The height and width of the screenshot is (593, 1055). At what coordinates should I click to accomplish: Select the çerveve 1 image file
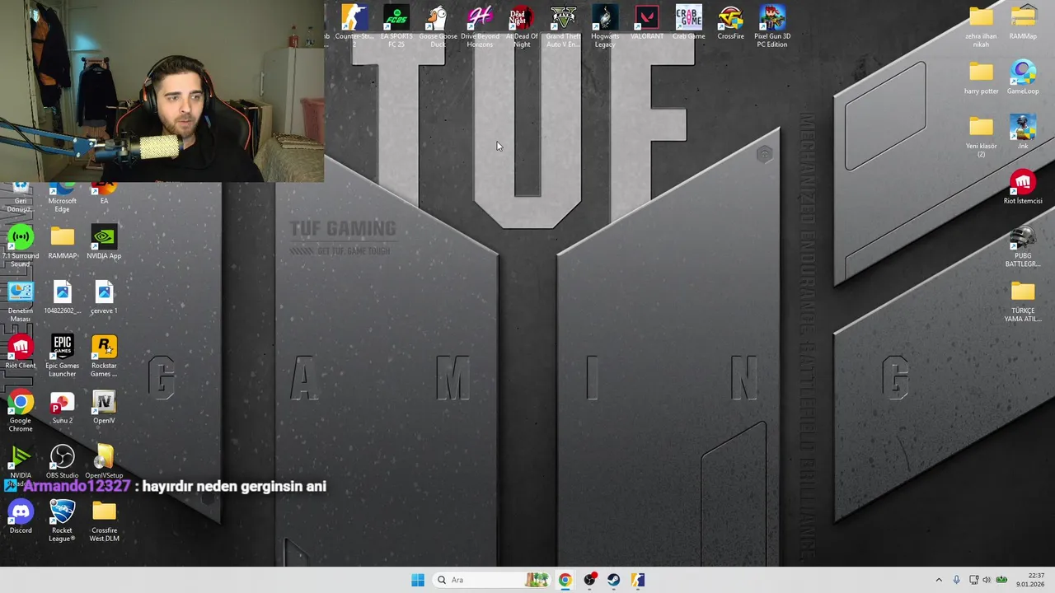point(104,297)
